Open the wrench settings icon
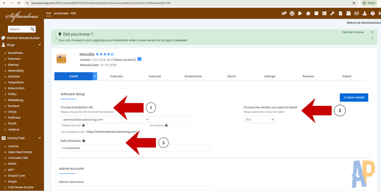The height and width of the screenshot is (191, 381). click(x=333, y=13)
